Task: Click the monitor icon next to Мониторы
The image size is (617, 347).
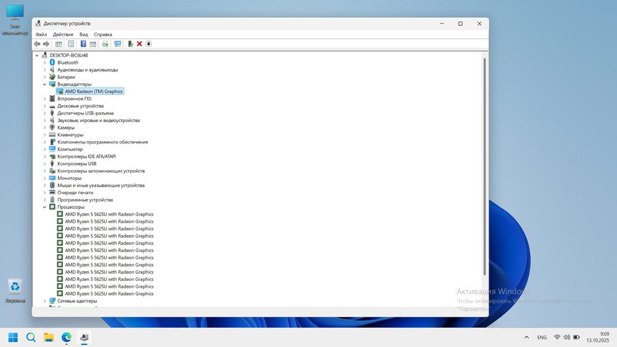Action: tap(52, 178)
